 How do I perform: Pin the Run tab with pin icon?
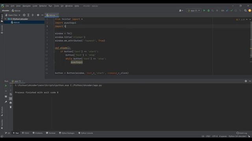(6, 102)
